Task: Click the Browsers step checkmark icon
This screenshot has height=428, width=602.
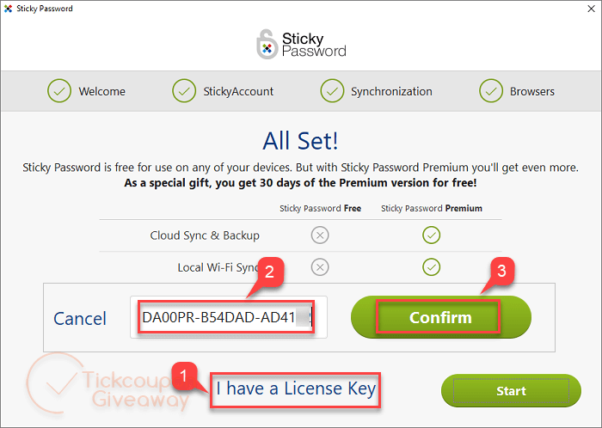Action: 491,91
